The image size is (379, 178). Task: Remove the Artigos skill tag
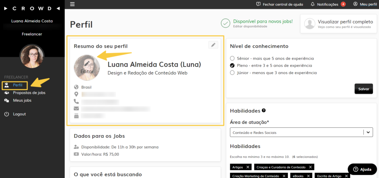[248, 167]
